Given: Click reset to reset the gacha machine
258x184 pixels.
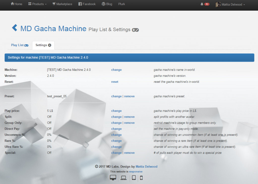Looking at the screenshot, I should (115, 82).
